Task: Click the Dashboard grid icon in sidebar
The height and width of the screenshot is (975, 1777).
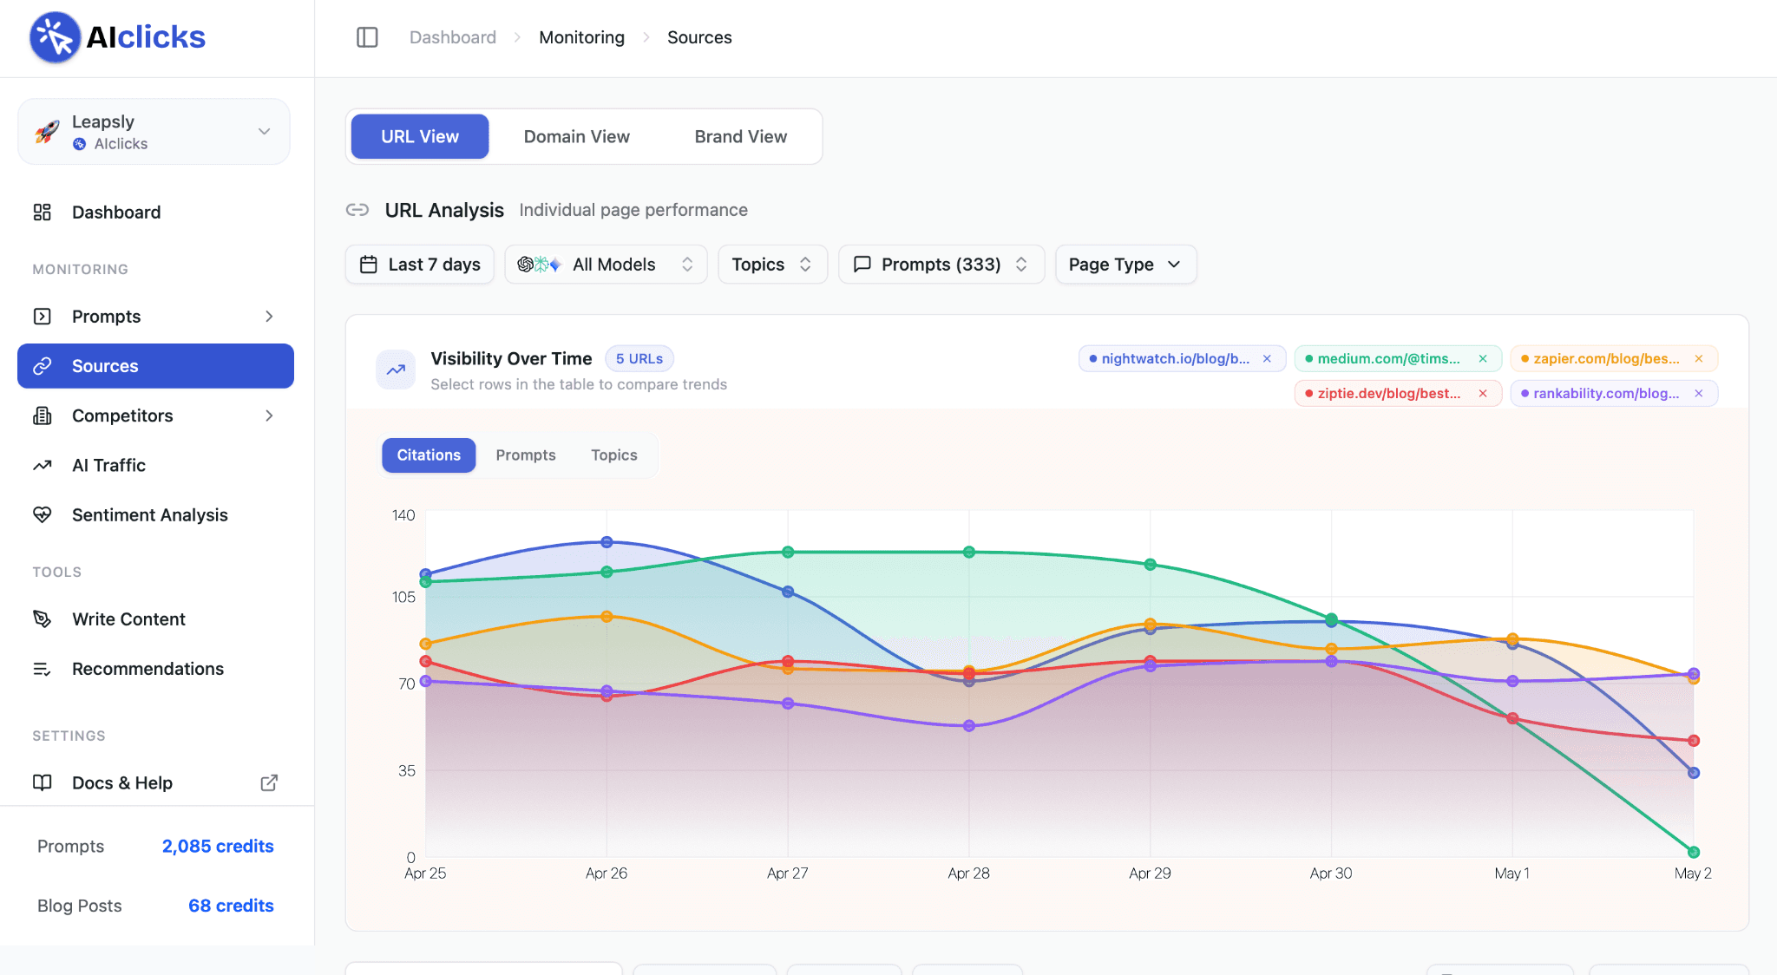Action: 42,213
